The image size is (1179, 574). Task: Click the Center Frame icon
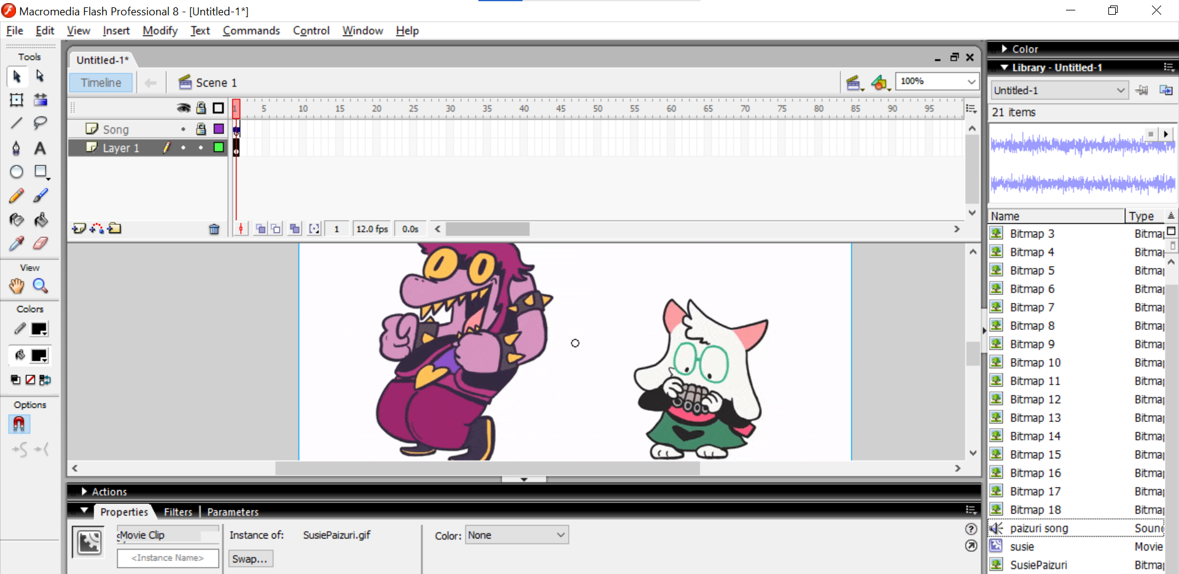(241, 229)
